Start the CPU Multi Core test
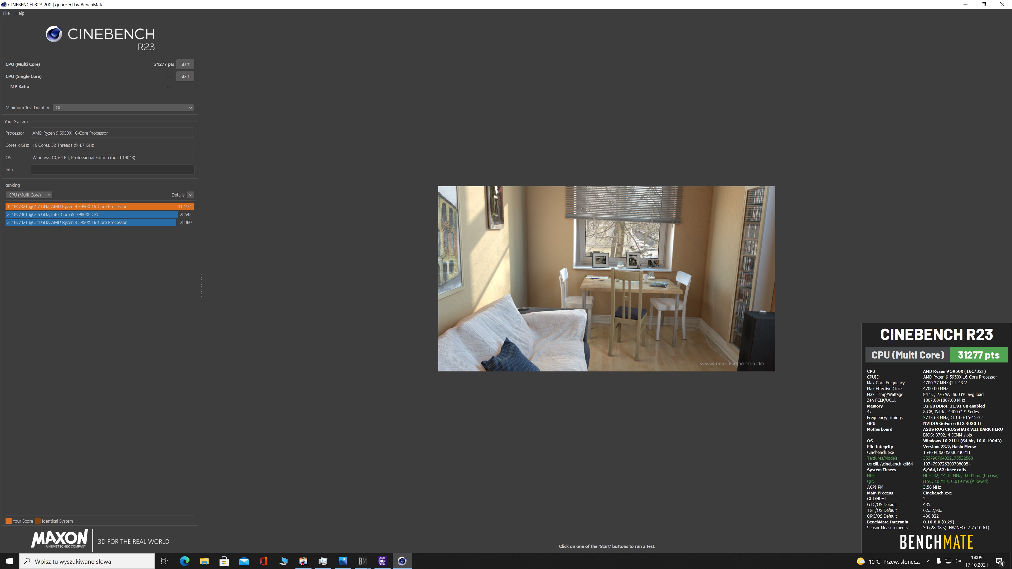Image resolution: width=1012 pixels, height=569 pixels. point(185,64)
